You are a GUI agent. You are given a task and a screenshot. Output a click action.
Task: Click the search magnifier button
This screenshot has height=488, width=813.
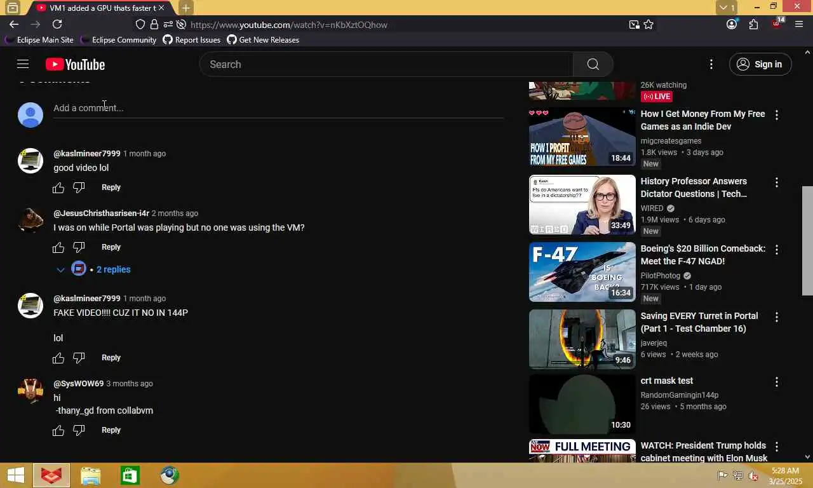(x=593, y=64)
